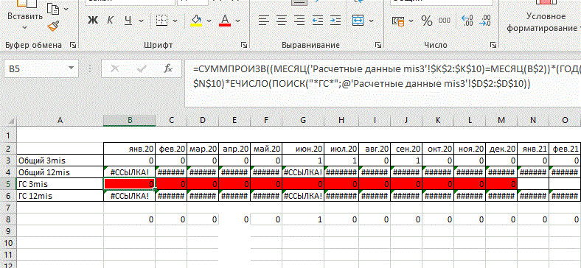Open the Borders tool icon
This screenshot has height=268, width=581.
pyautogui.click(x=162, y=21)
